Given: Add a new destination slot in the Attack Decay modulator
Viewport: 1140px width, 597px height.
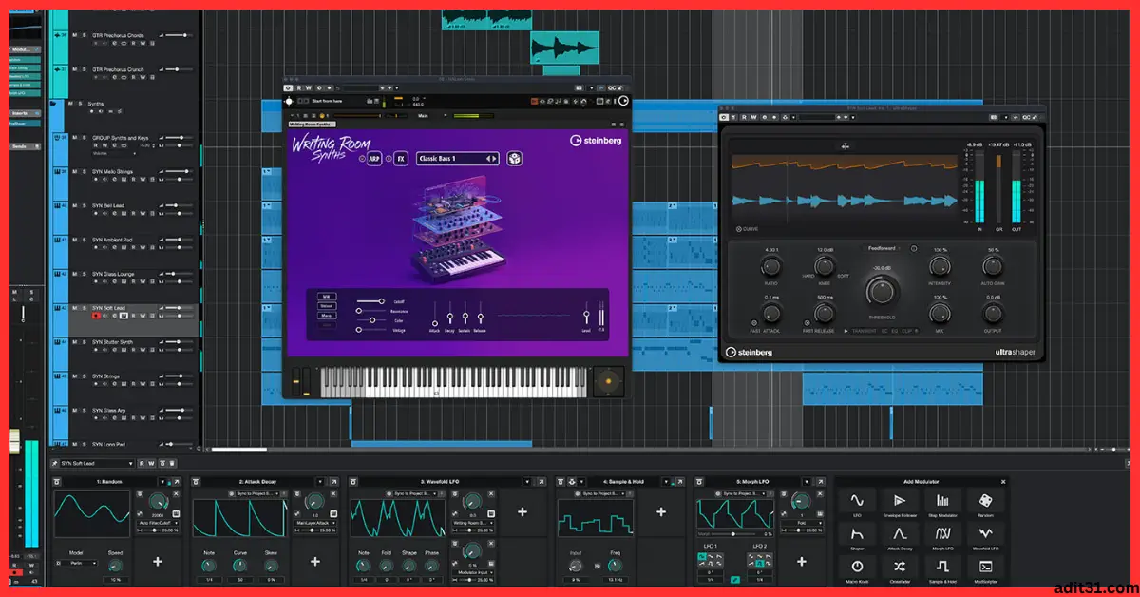Looking at the screenshot, I should 313,561.
